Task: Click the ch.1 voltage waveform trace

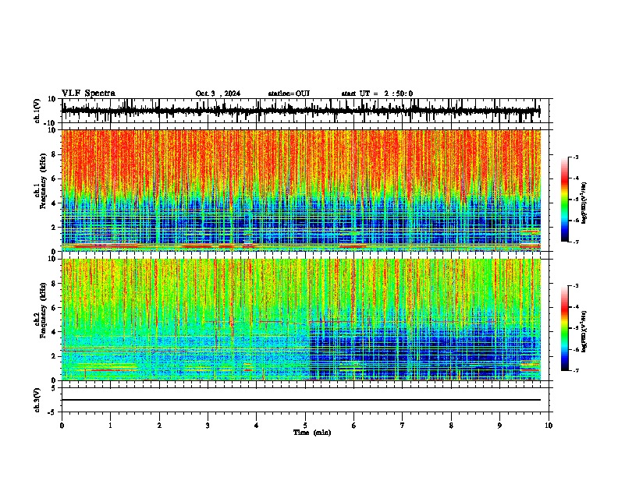Action: pos(301,111)
